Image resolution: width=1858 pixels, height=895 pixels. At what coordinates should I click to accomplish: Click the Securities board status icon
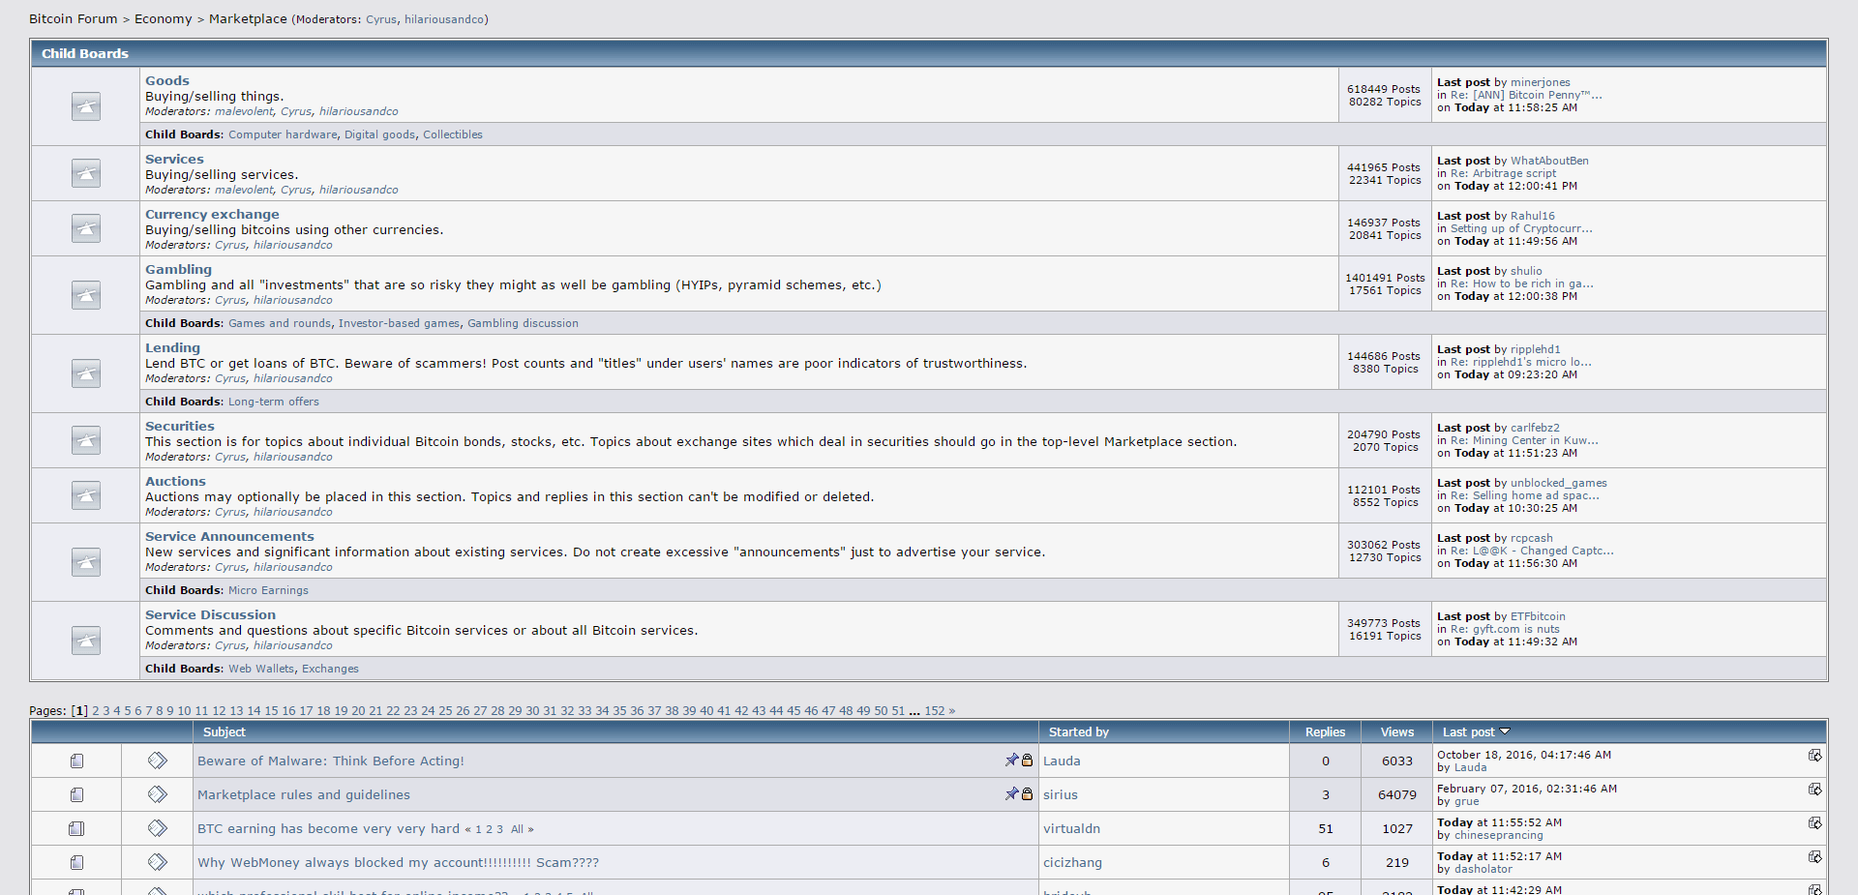[86, 440]
